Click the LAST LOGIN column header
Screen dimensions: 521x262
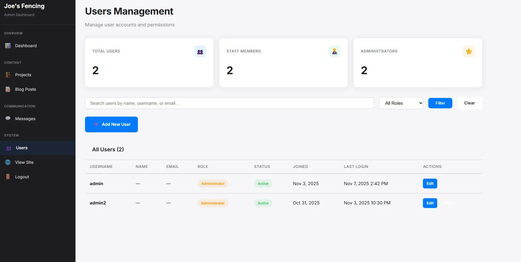356,167
